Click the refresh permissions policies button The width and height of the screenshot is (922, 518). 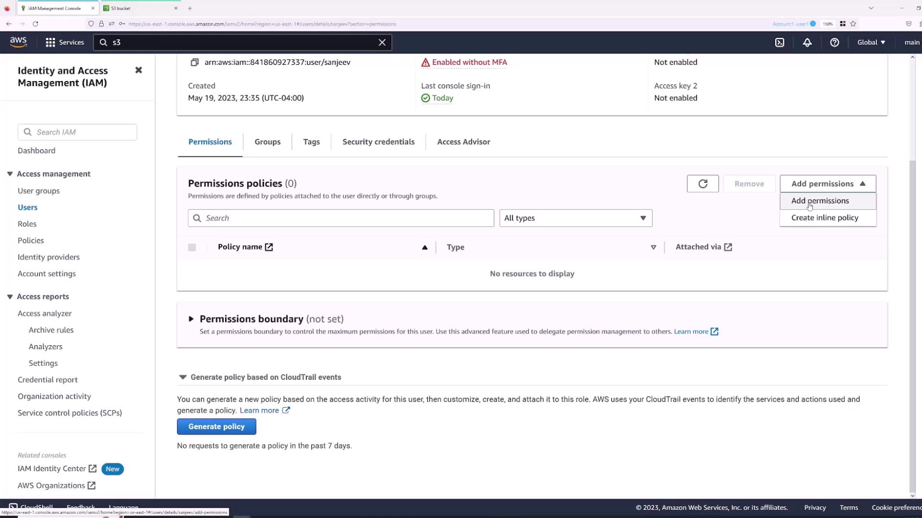(703, 184)
